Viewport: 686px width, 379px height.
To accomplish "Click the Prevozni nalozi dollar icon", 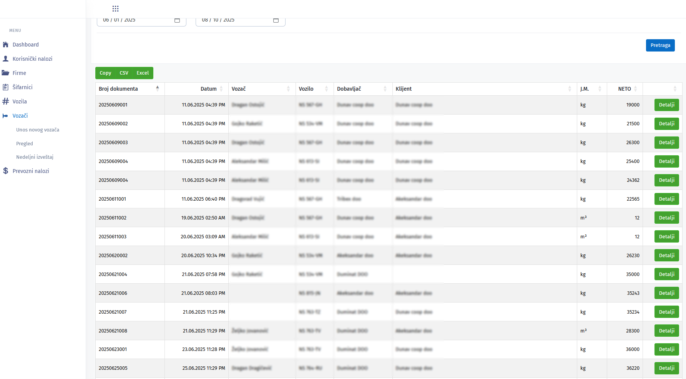I will pyautogui.click(x=5, y=171).
